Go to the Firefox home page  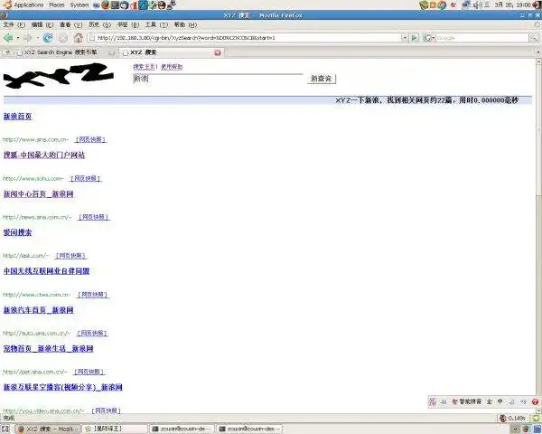tap(79, 38)
